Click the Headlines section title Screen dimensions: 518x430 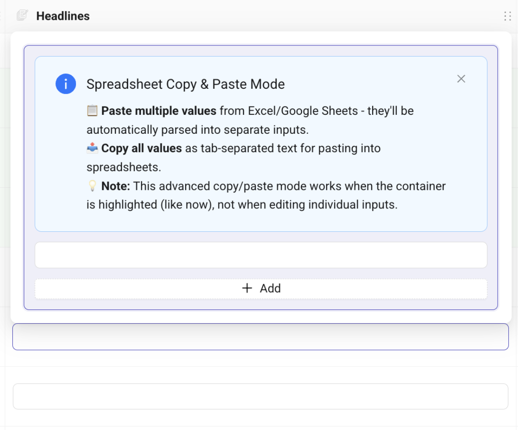[63, 16]
